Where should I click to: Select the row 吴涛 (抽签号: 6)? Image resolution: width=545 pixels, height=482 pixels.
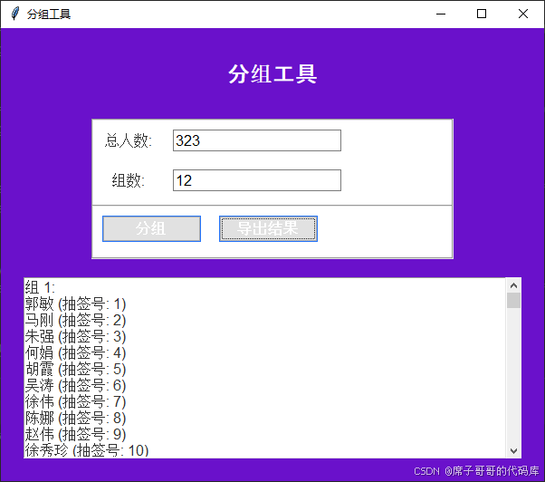click(x=75, y=385)
